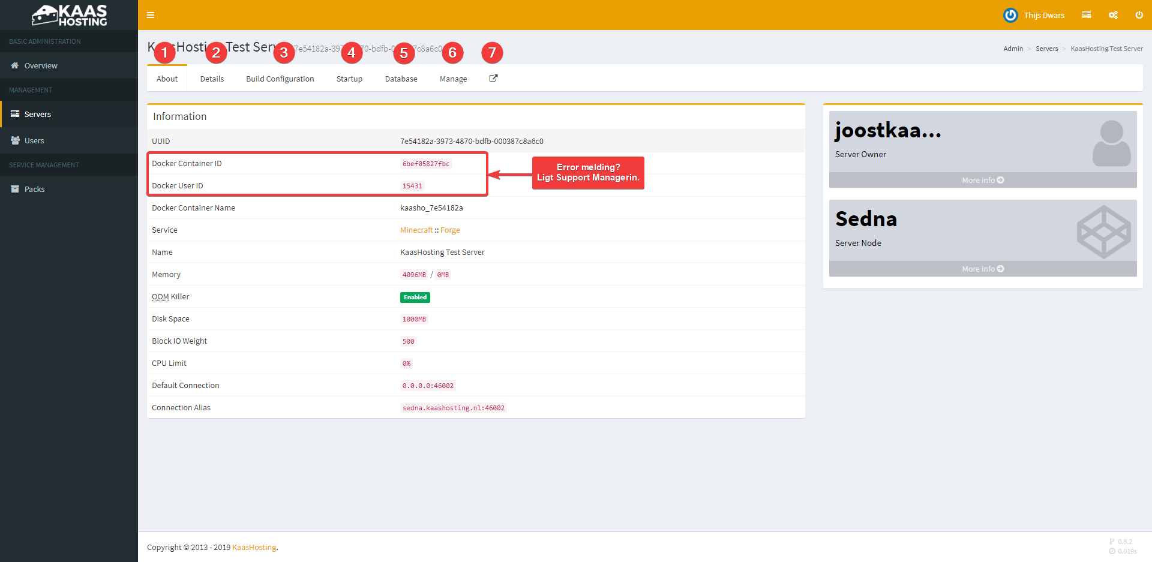Open Packs in the sidebar
The image size is (1152, 562).
click(34, 190)
